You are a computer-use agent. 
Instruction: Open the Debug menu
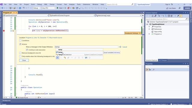[39, 4]
